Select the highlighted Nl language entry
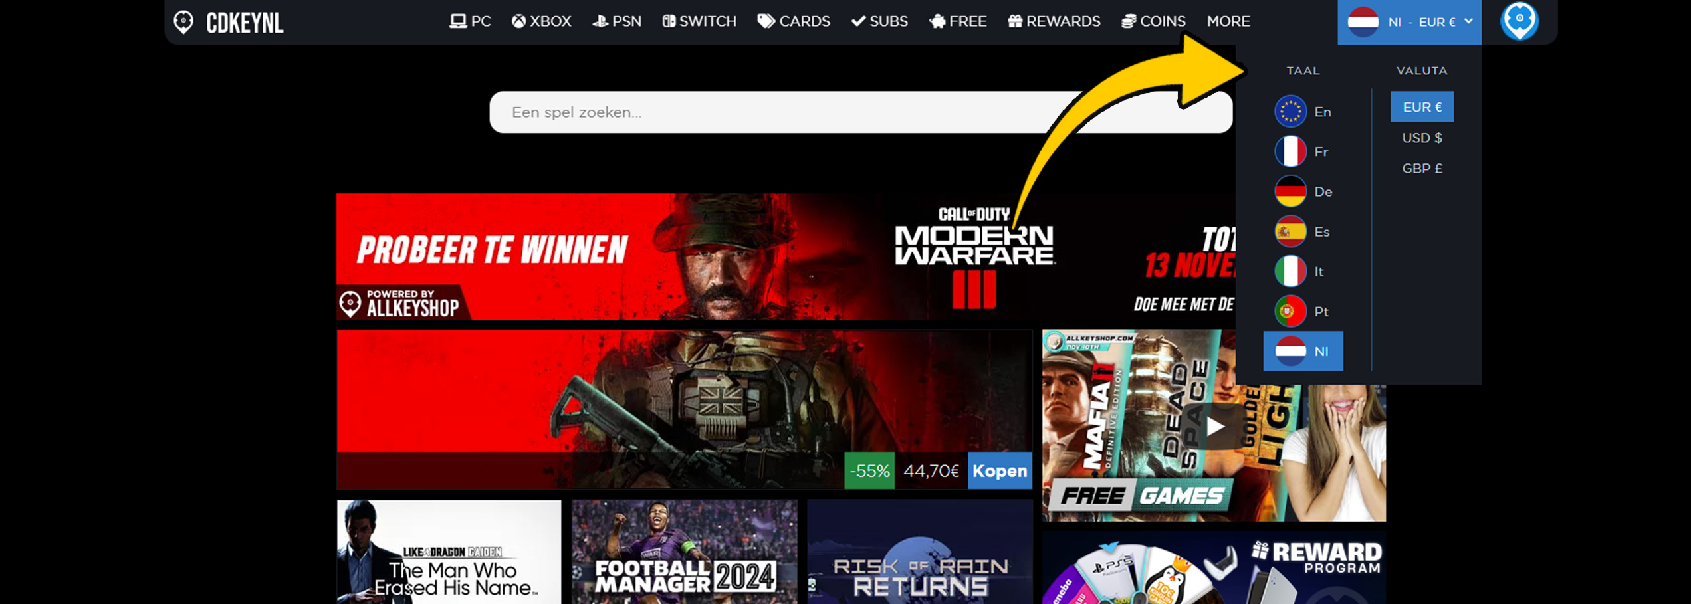The height and width of the screenshot is (604, 1691). point(1303,351)
